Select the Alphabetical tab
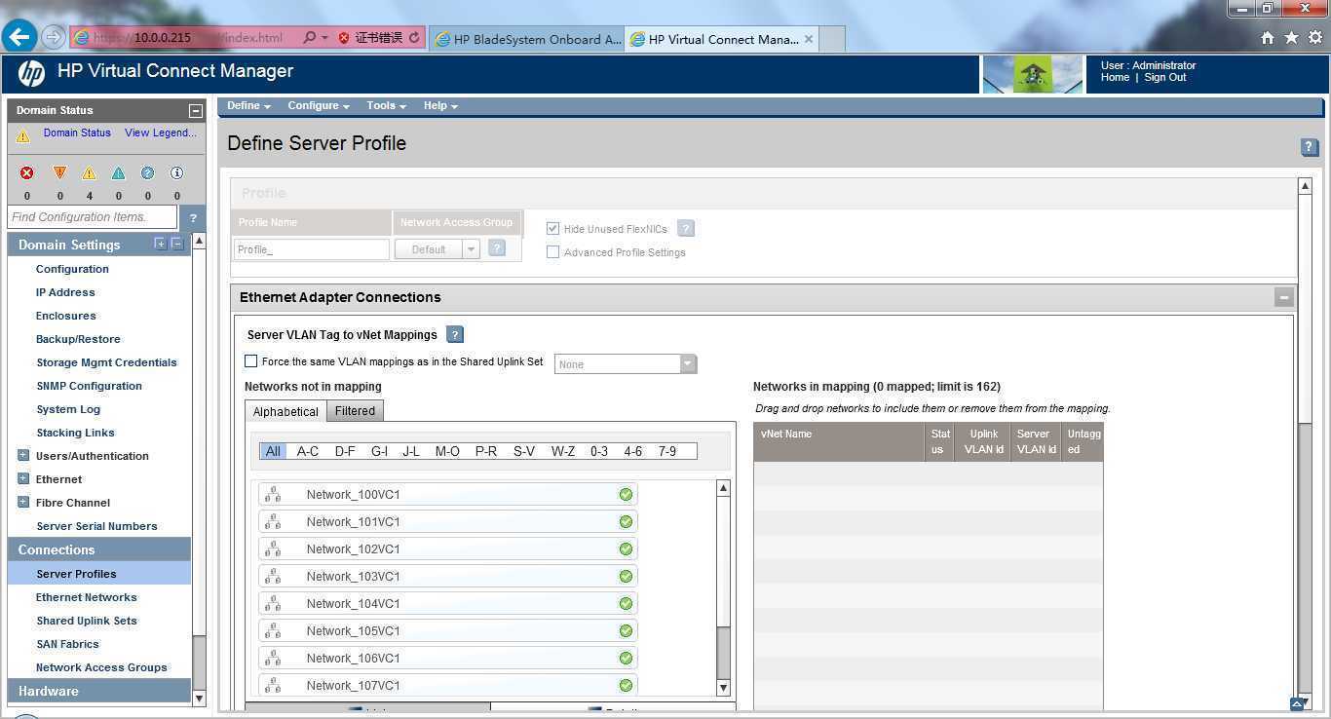The height and width of the screenshot is (719, 1331). point(285,411)
